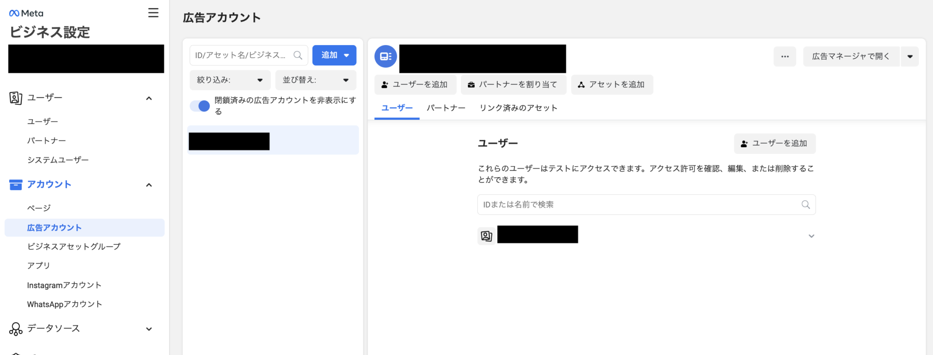Switch to the パートナー tab
Screen dimensions: 933x355
tap(446, 108)
